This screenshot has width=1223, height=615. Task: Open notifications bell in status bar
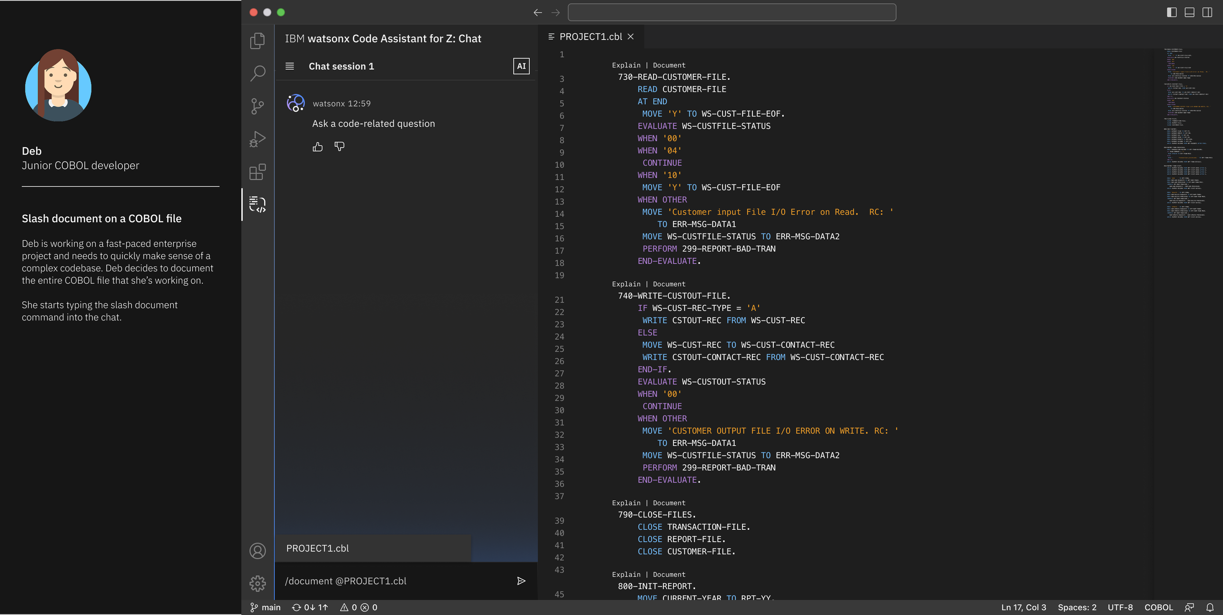[1210, 607]
